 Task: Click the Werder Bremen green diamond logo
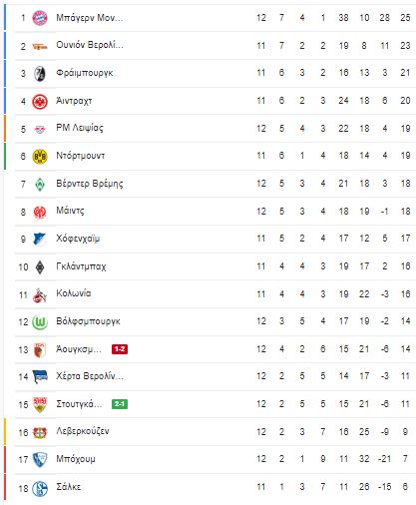[x=40, y=184]
